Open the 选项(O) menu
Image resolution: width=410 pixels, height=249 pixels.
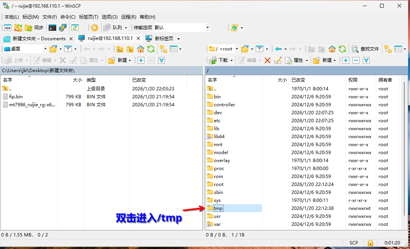click(109, 17)
